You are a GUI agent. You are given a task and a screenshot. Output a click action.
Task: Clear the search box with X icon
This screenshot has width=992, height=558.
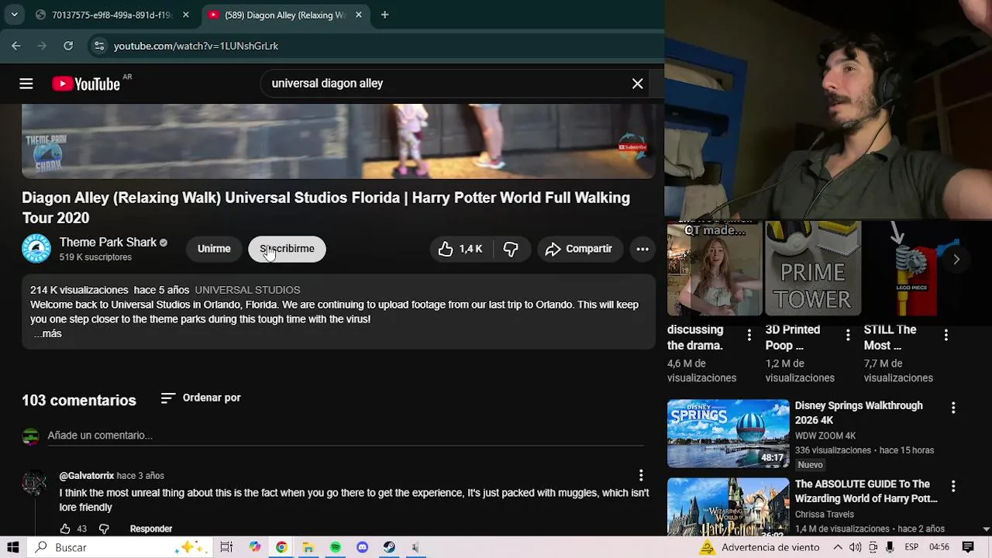click(x=637, y=84)
